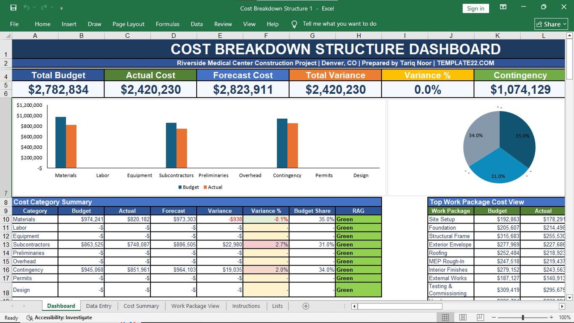The height and width of the screenshot is (323, 574).
Task: Switch to the Home ribbon tab
Action: click(x=43, y=24)
